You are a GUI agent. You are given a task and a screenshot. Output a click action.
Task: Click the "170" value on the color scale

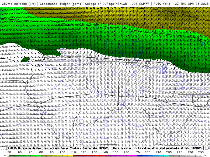tap(137, 152)
